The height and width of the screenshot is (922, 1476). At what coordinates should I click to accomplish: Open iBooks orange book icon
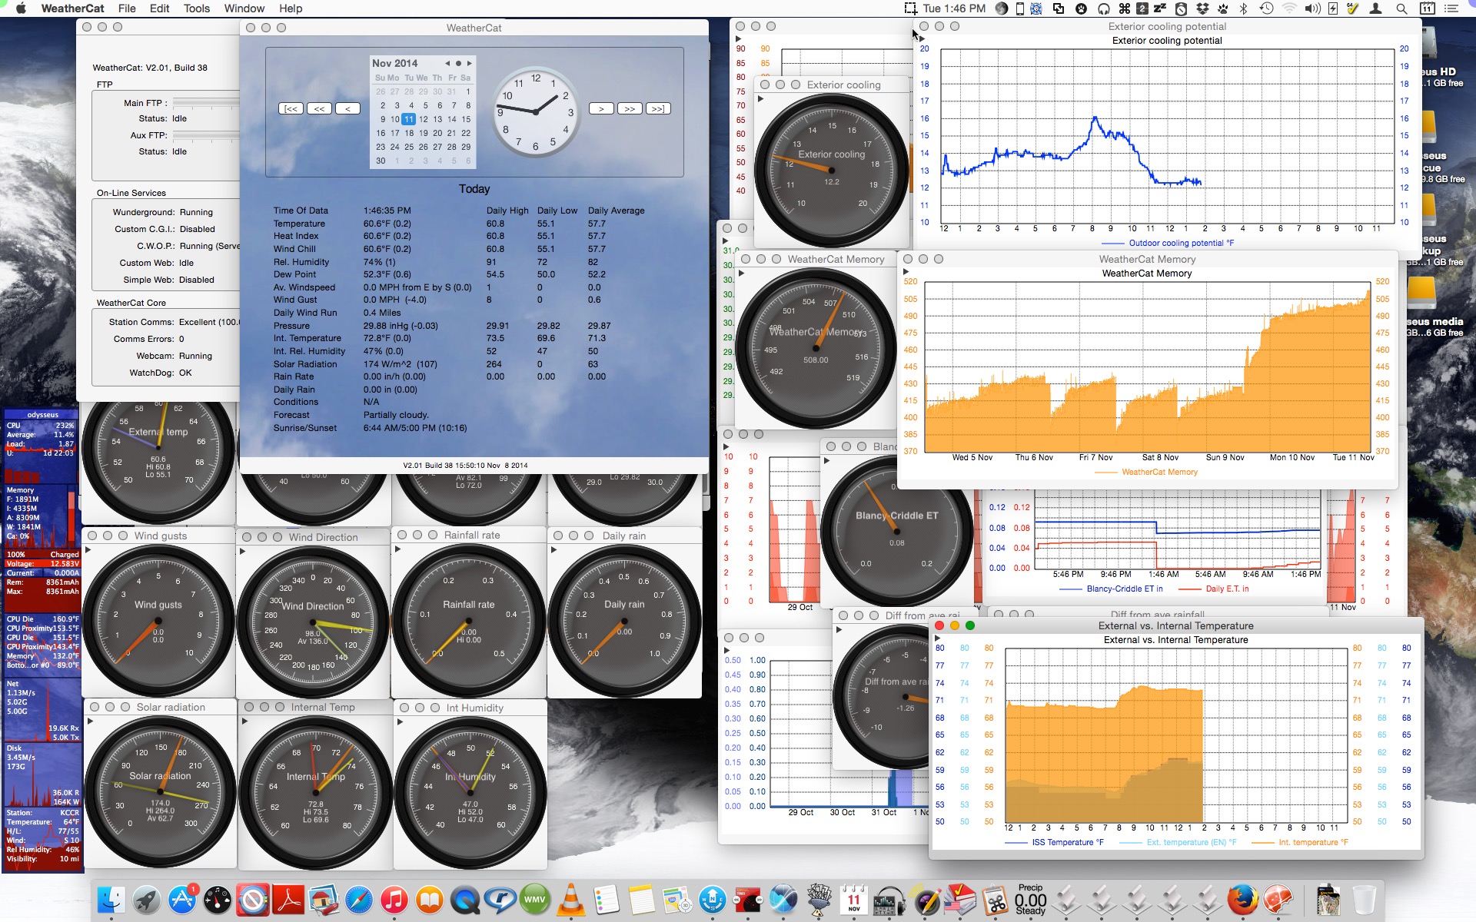[430, 900]
